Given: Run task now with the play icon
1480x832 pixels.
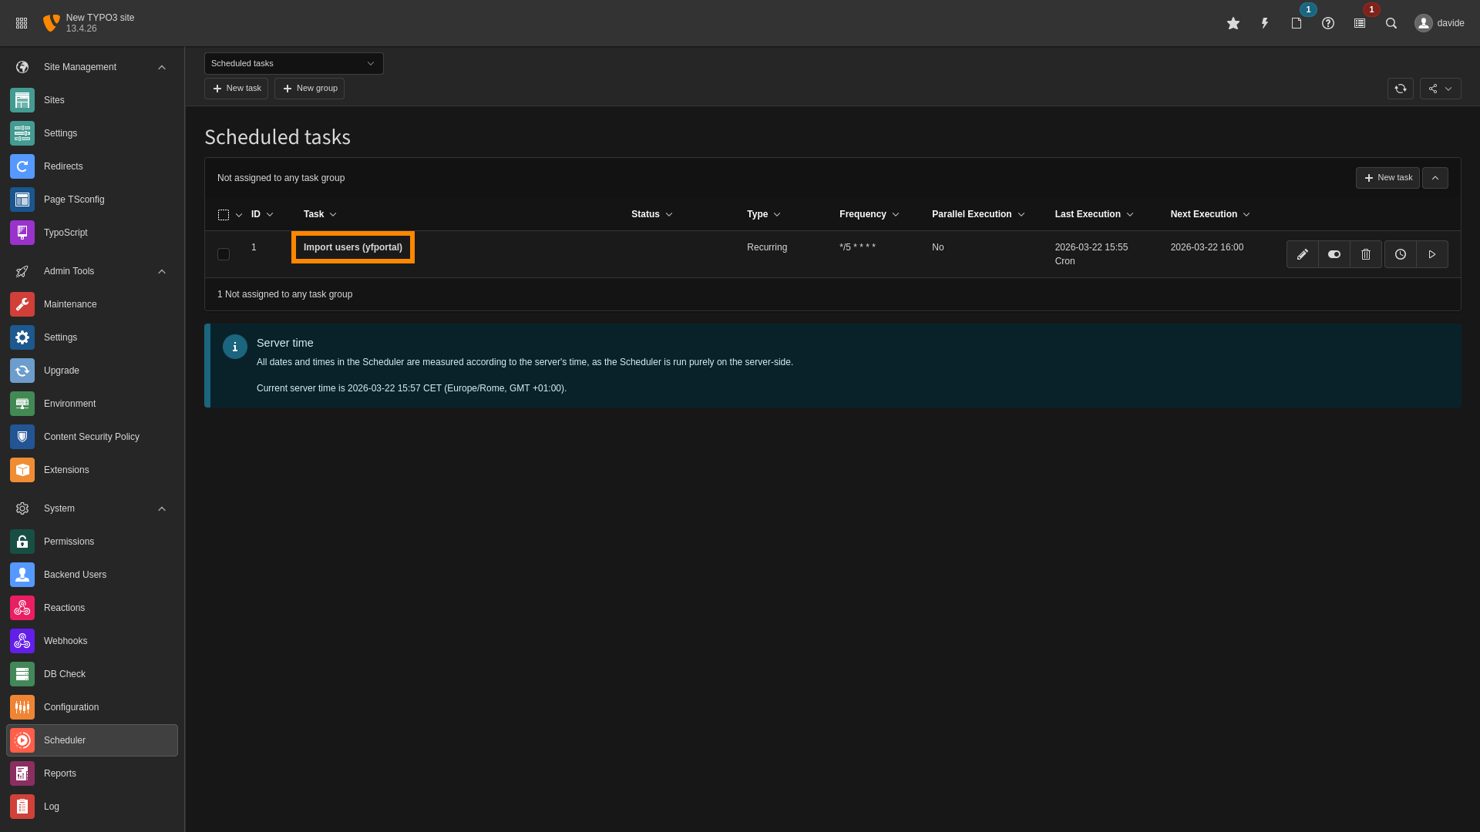Looking at the screenshot, I should coord(1431,254).
